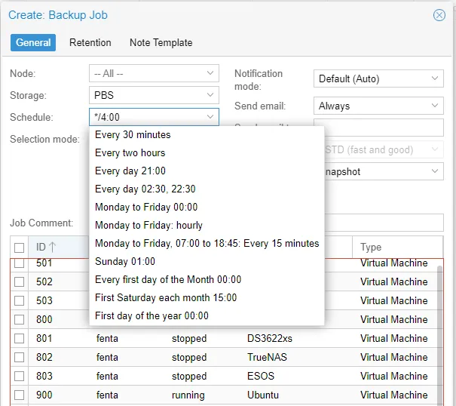Choose 'Every day 21:00' schedule
This screenshot has height=406, width=456.
(207, 171)
